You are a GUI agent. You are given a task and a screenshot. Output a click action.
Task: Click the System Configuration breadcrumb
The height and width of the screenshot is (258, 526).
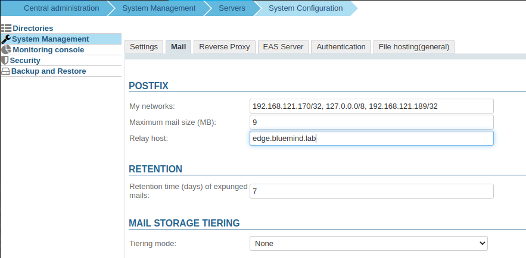point(305,8)
